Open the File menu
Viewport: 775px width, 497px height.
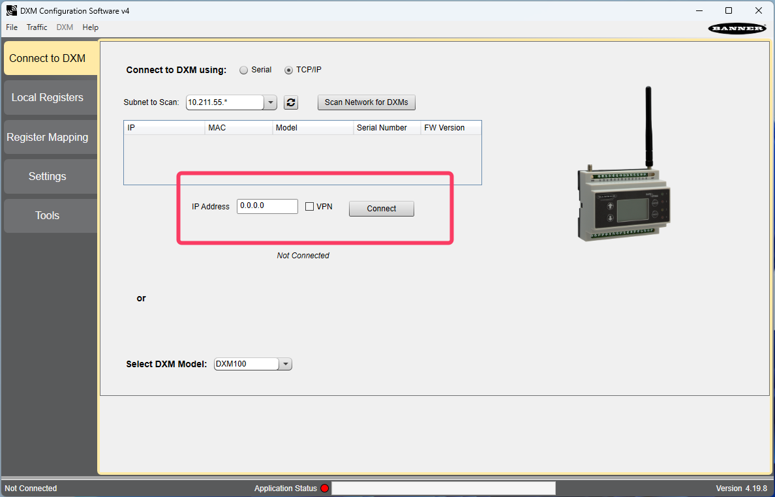point(12,27)
